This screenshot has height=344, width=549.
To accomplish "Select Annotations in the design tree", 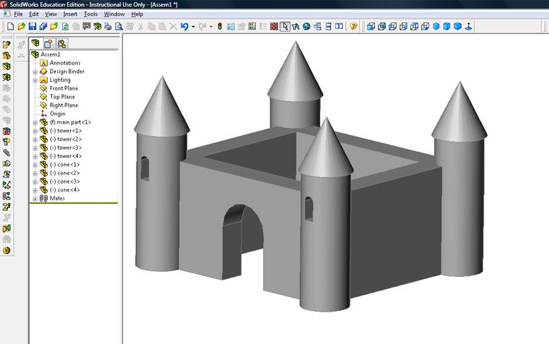I will point(65,62).
